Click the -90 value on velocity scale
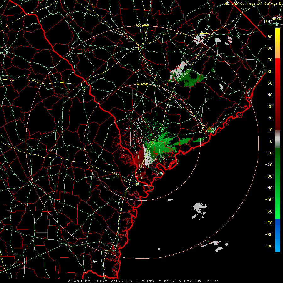Screen dimensions: 283x283 (x=269, y=246)
